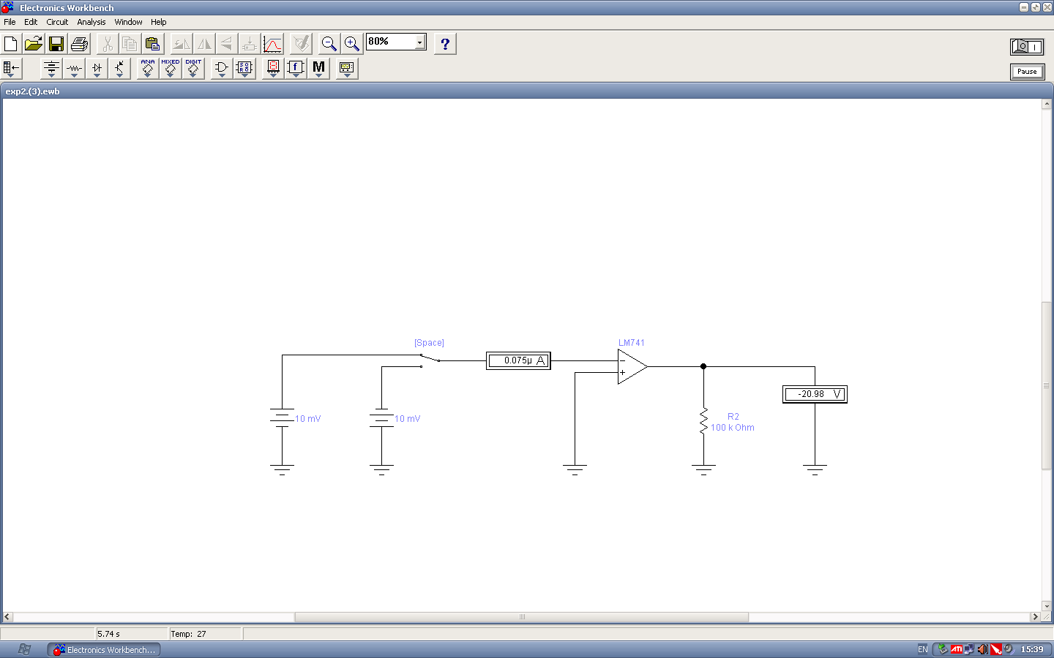Select the second 10 mV battery

click(x=381, y=418)
